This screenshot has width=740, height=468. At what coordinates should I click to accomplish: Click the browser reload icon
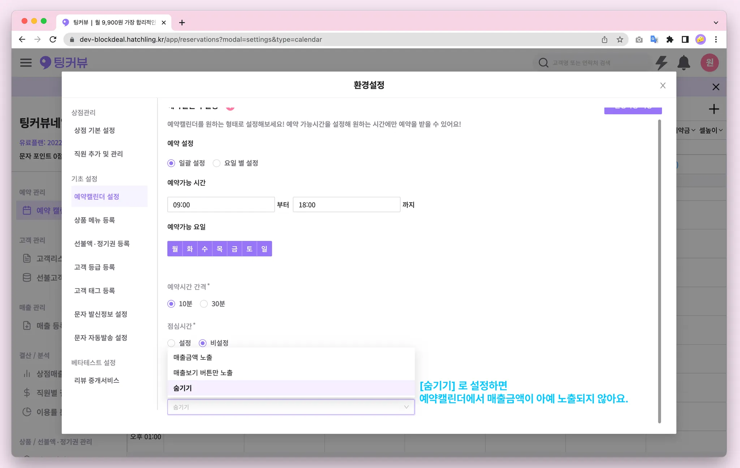click(x=53, y=40)
